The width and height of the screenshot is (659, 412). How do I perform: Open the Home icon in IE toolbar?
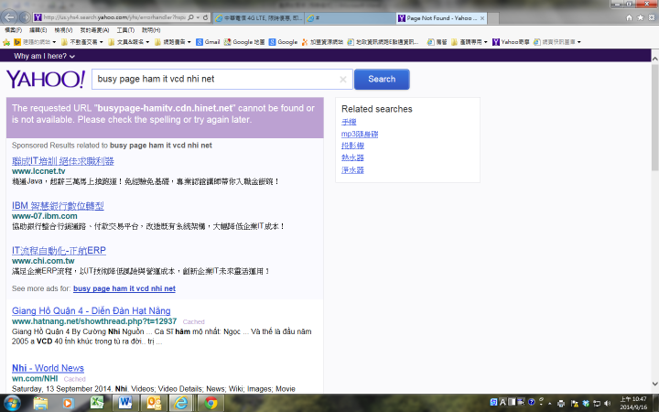(x=629, y=17)
